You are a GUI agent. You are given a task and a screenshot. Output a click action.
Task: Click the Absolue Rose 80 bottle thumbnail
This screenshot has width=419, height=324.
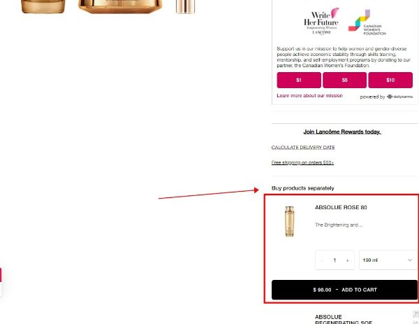tap(289, 221)
